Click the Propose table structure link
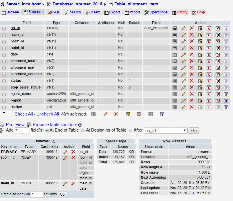This screenshot has height=201, width=233. 55,125
